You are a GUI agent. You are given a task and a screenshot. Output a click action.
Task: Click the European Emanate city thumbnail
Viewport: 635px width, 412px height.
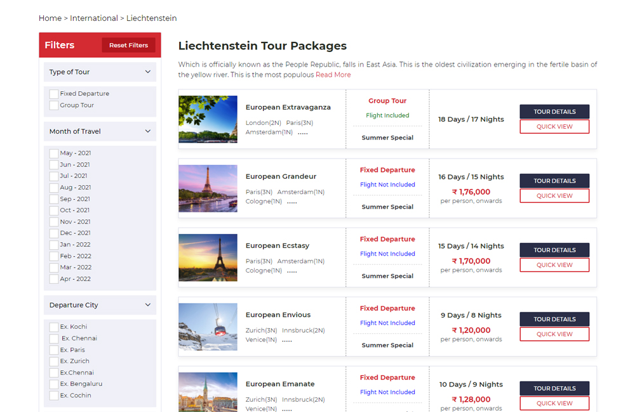tap(208, 392)
